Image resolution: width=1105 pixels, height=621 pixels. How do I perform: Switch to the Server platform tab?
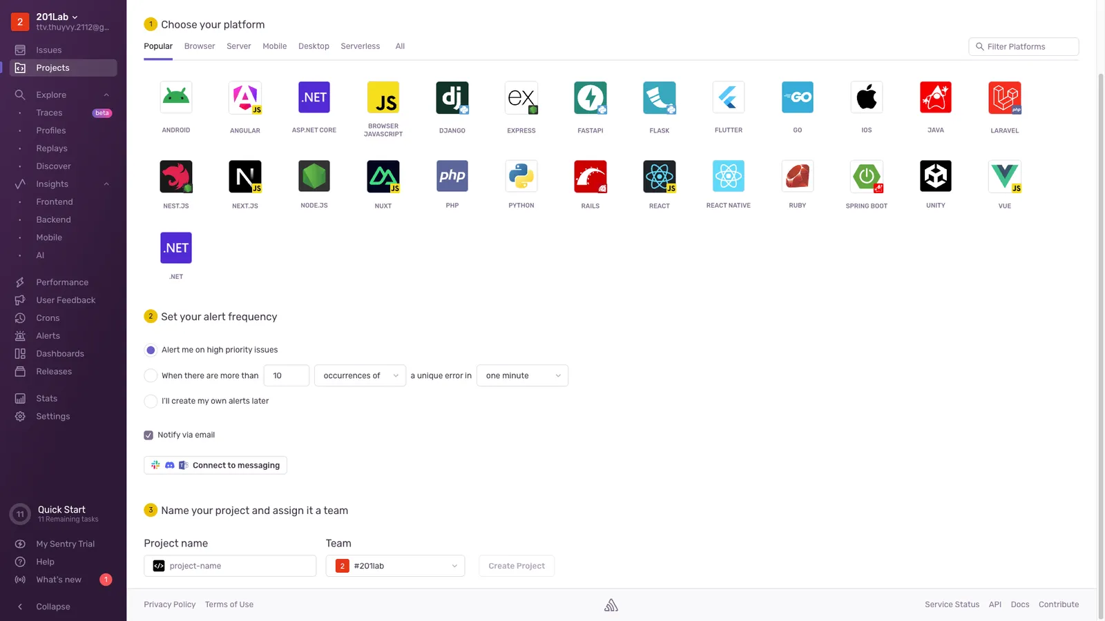(x=239, y=46)
